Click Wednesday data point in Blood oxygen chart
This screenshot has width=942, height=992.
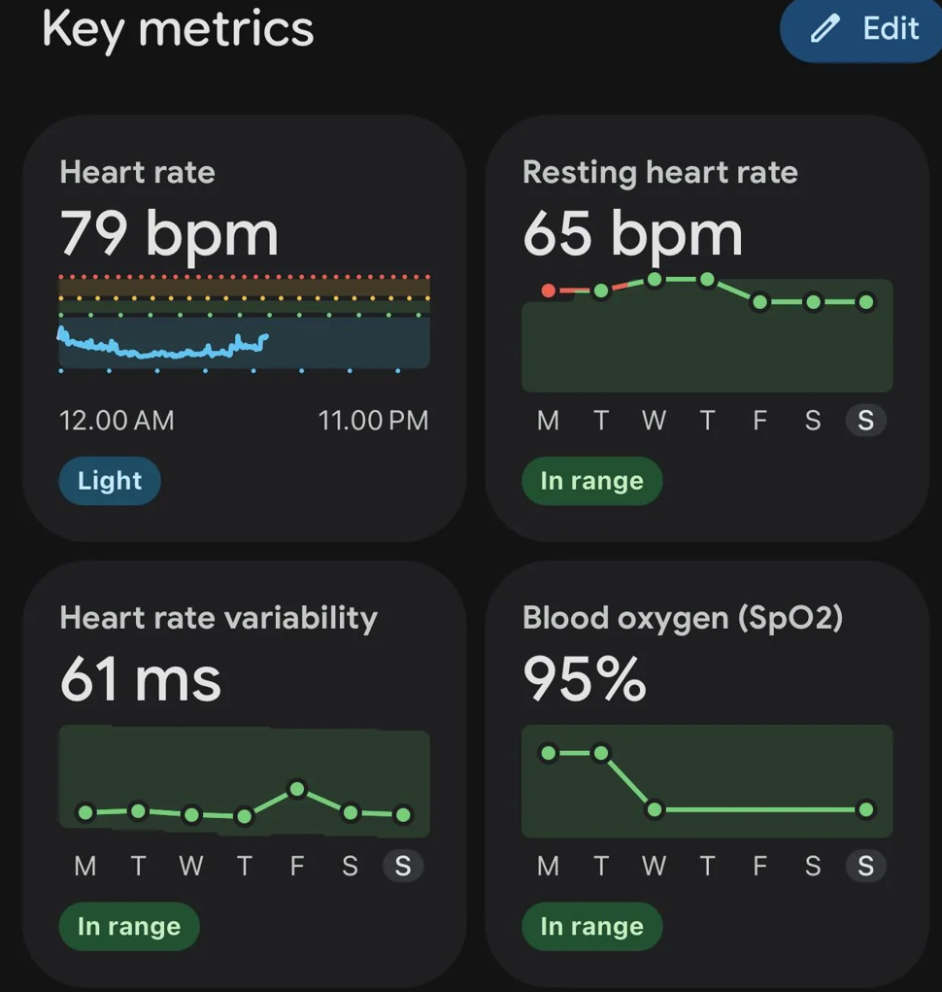(x=655, y=809)
